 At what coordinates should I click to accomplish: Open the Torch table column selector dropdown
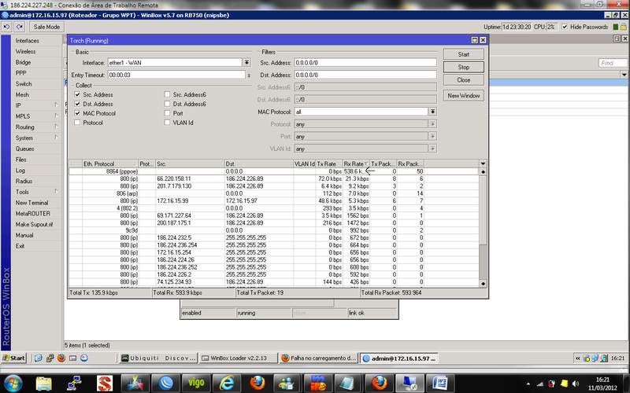pyautogui.click(x=483, y=163)
